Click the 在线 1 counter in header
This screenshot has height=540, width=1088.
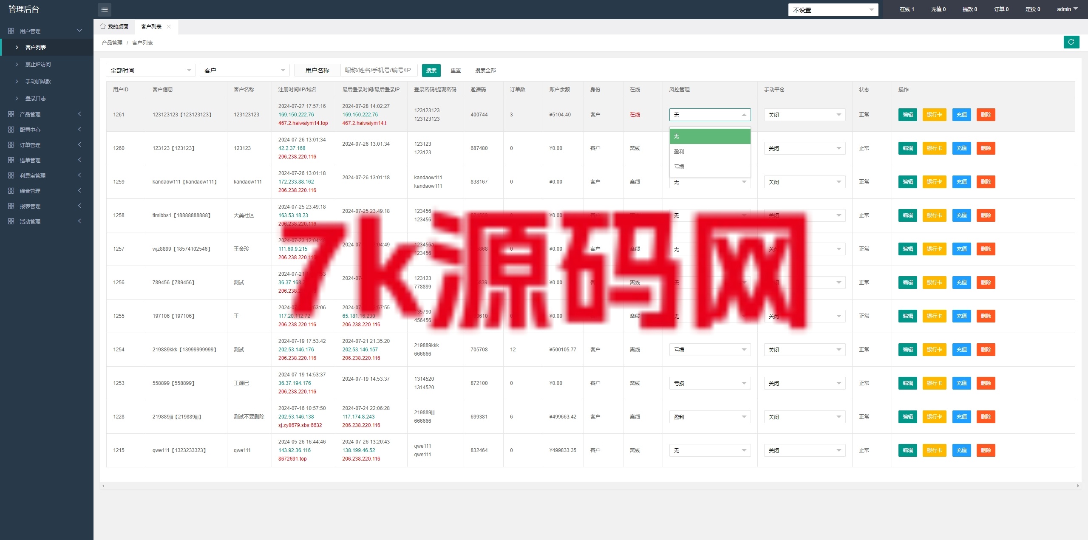(x=907, y=9)
